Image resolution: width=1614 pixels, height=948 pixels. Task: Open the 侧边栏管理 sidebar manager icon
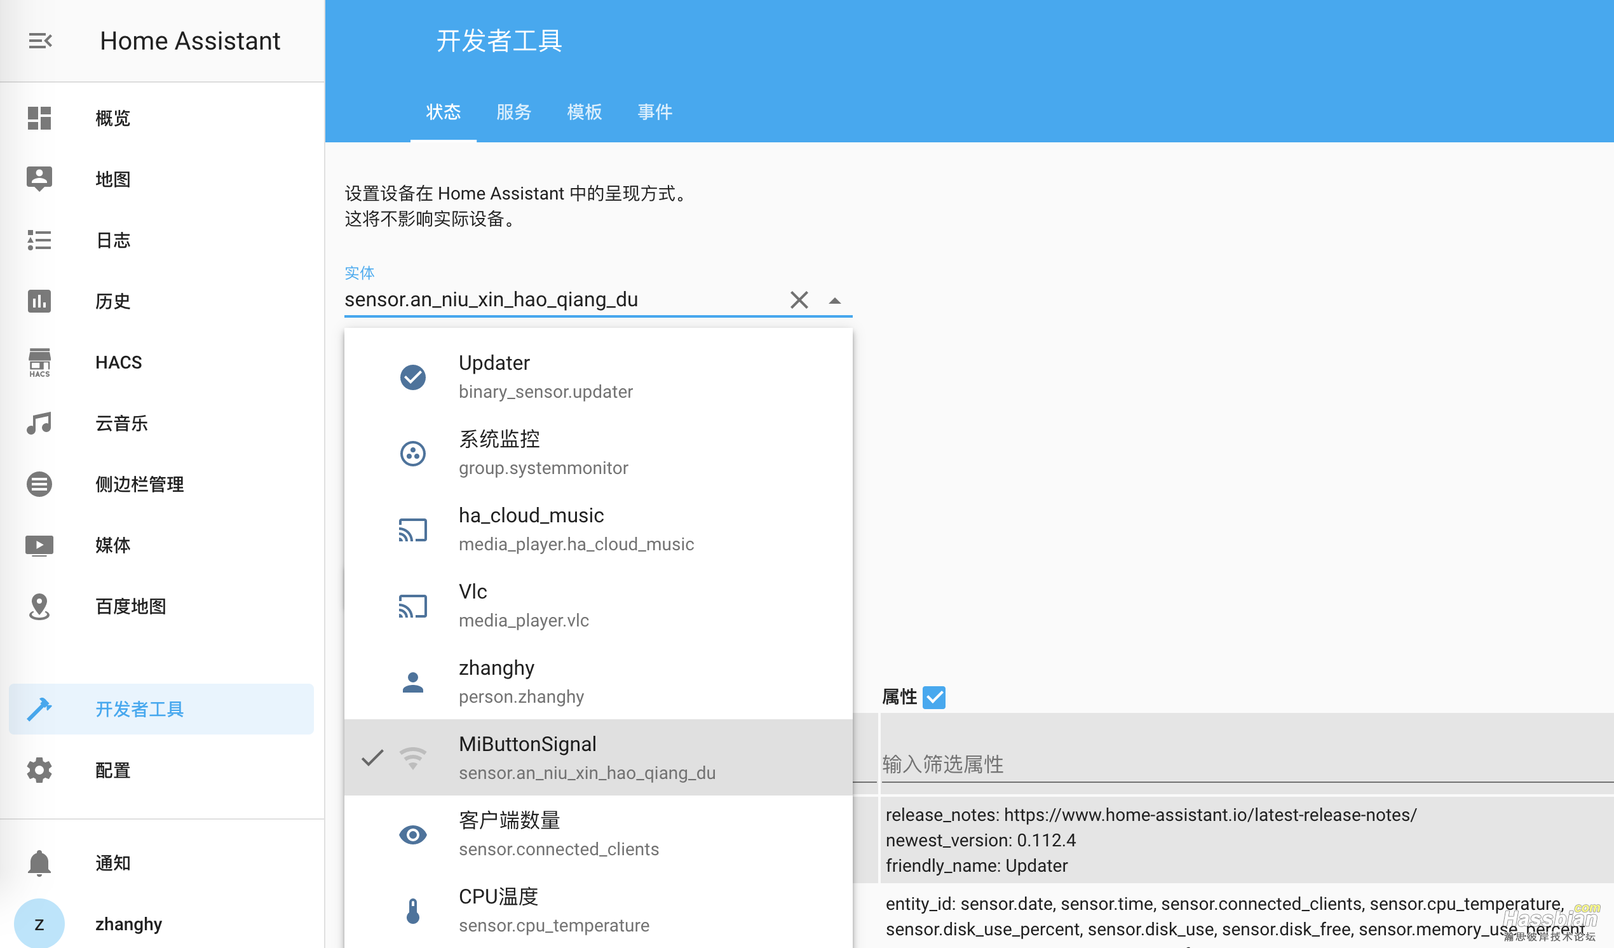(x=39, y=484)
